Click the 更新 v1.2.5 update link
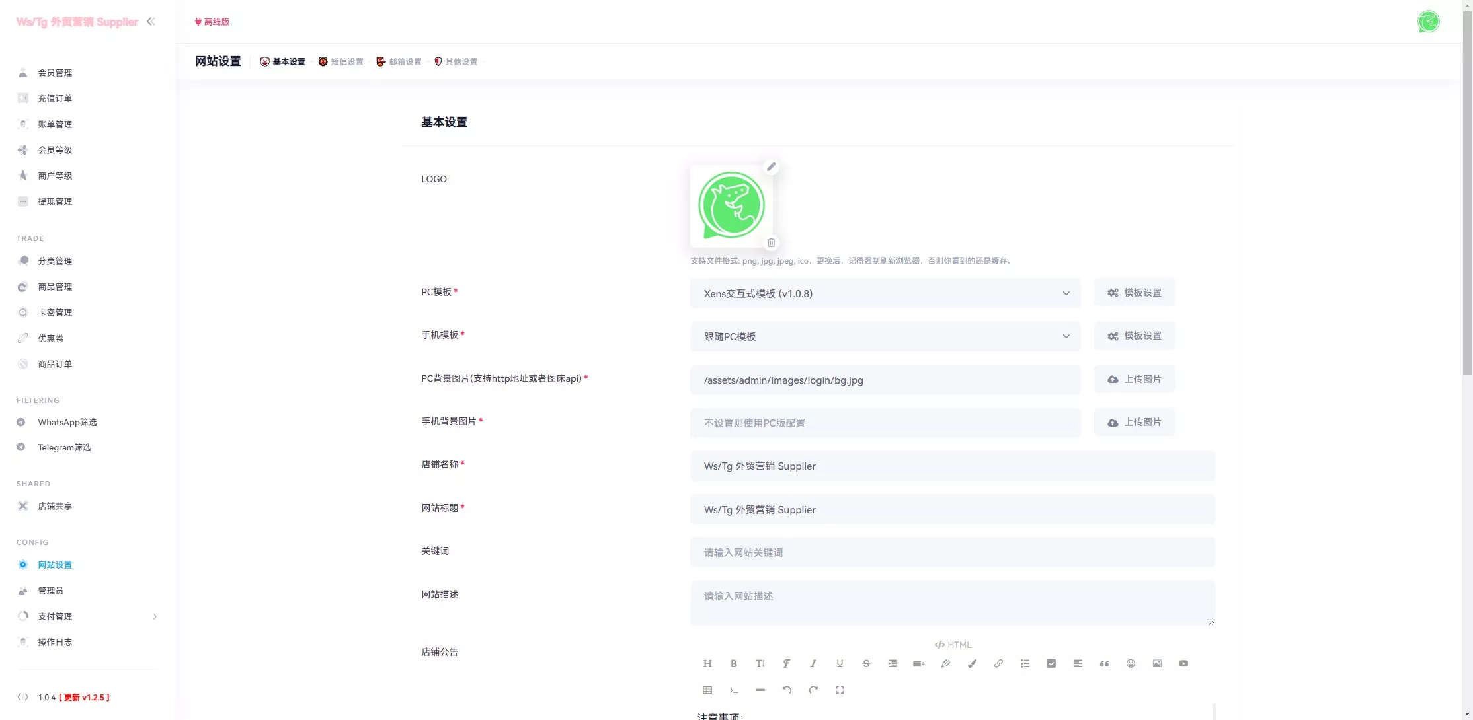 pos(84,698)
